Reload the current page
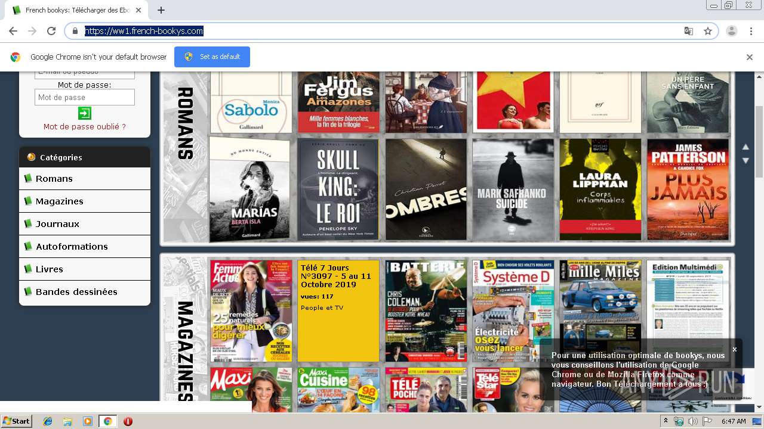Screen dimensions: 764x429 pos(51,31)
